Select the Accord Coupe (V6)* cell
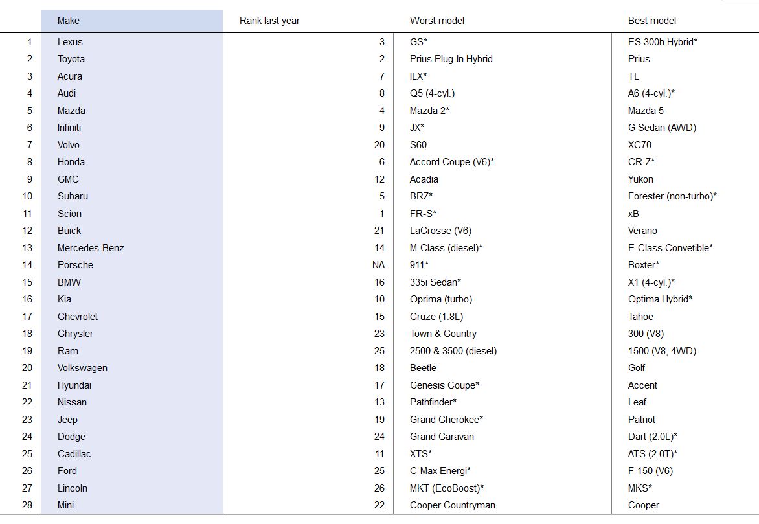Image resolution: width=759 pixels, height=524 pixels. 451,162
